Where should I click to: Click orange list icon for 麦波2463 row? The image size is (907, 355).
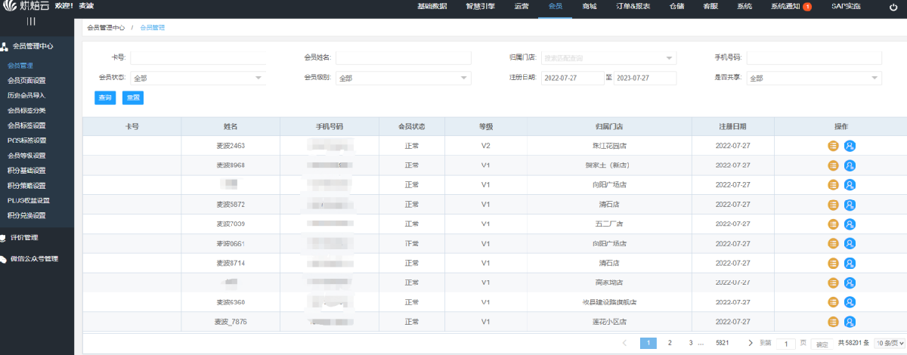[833, 146]
